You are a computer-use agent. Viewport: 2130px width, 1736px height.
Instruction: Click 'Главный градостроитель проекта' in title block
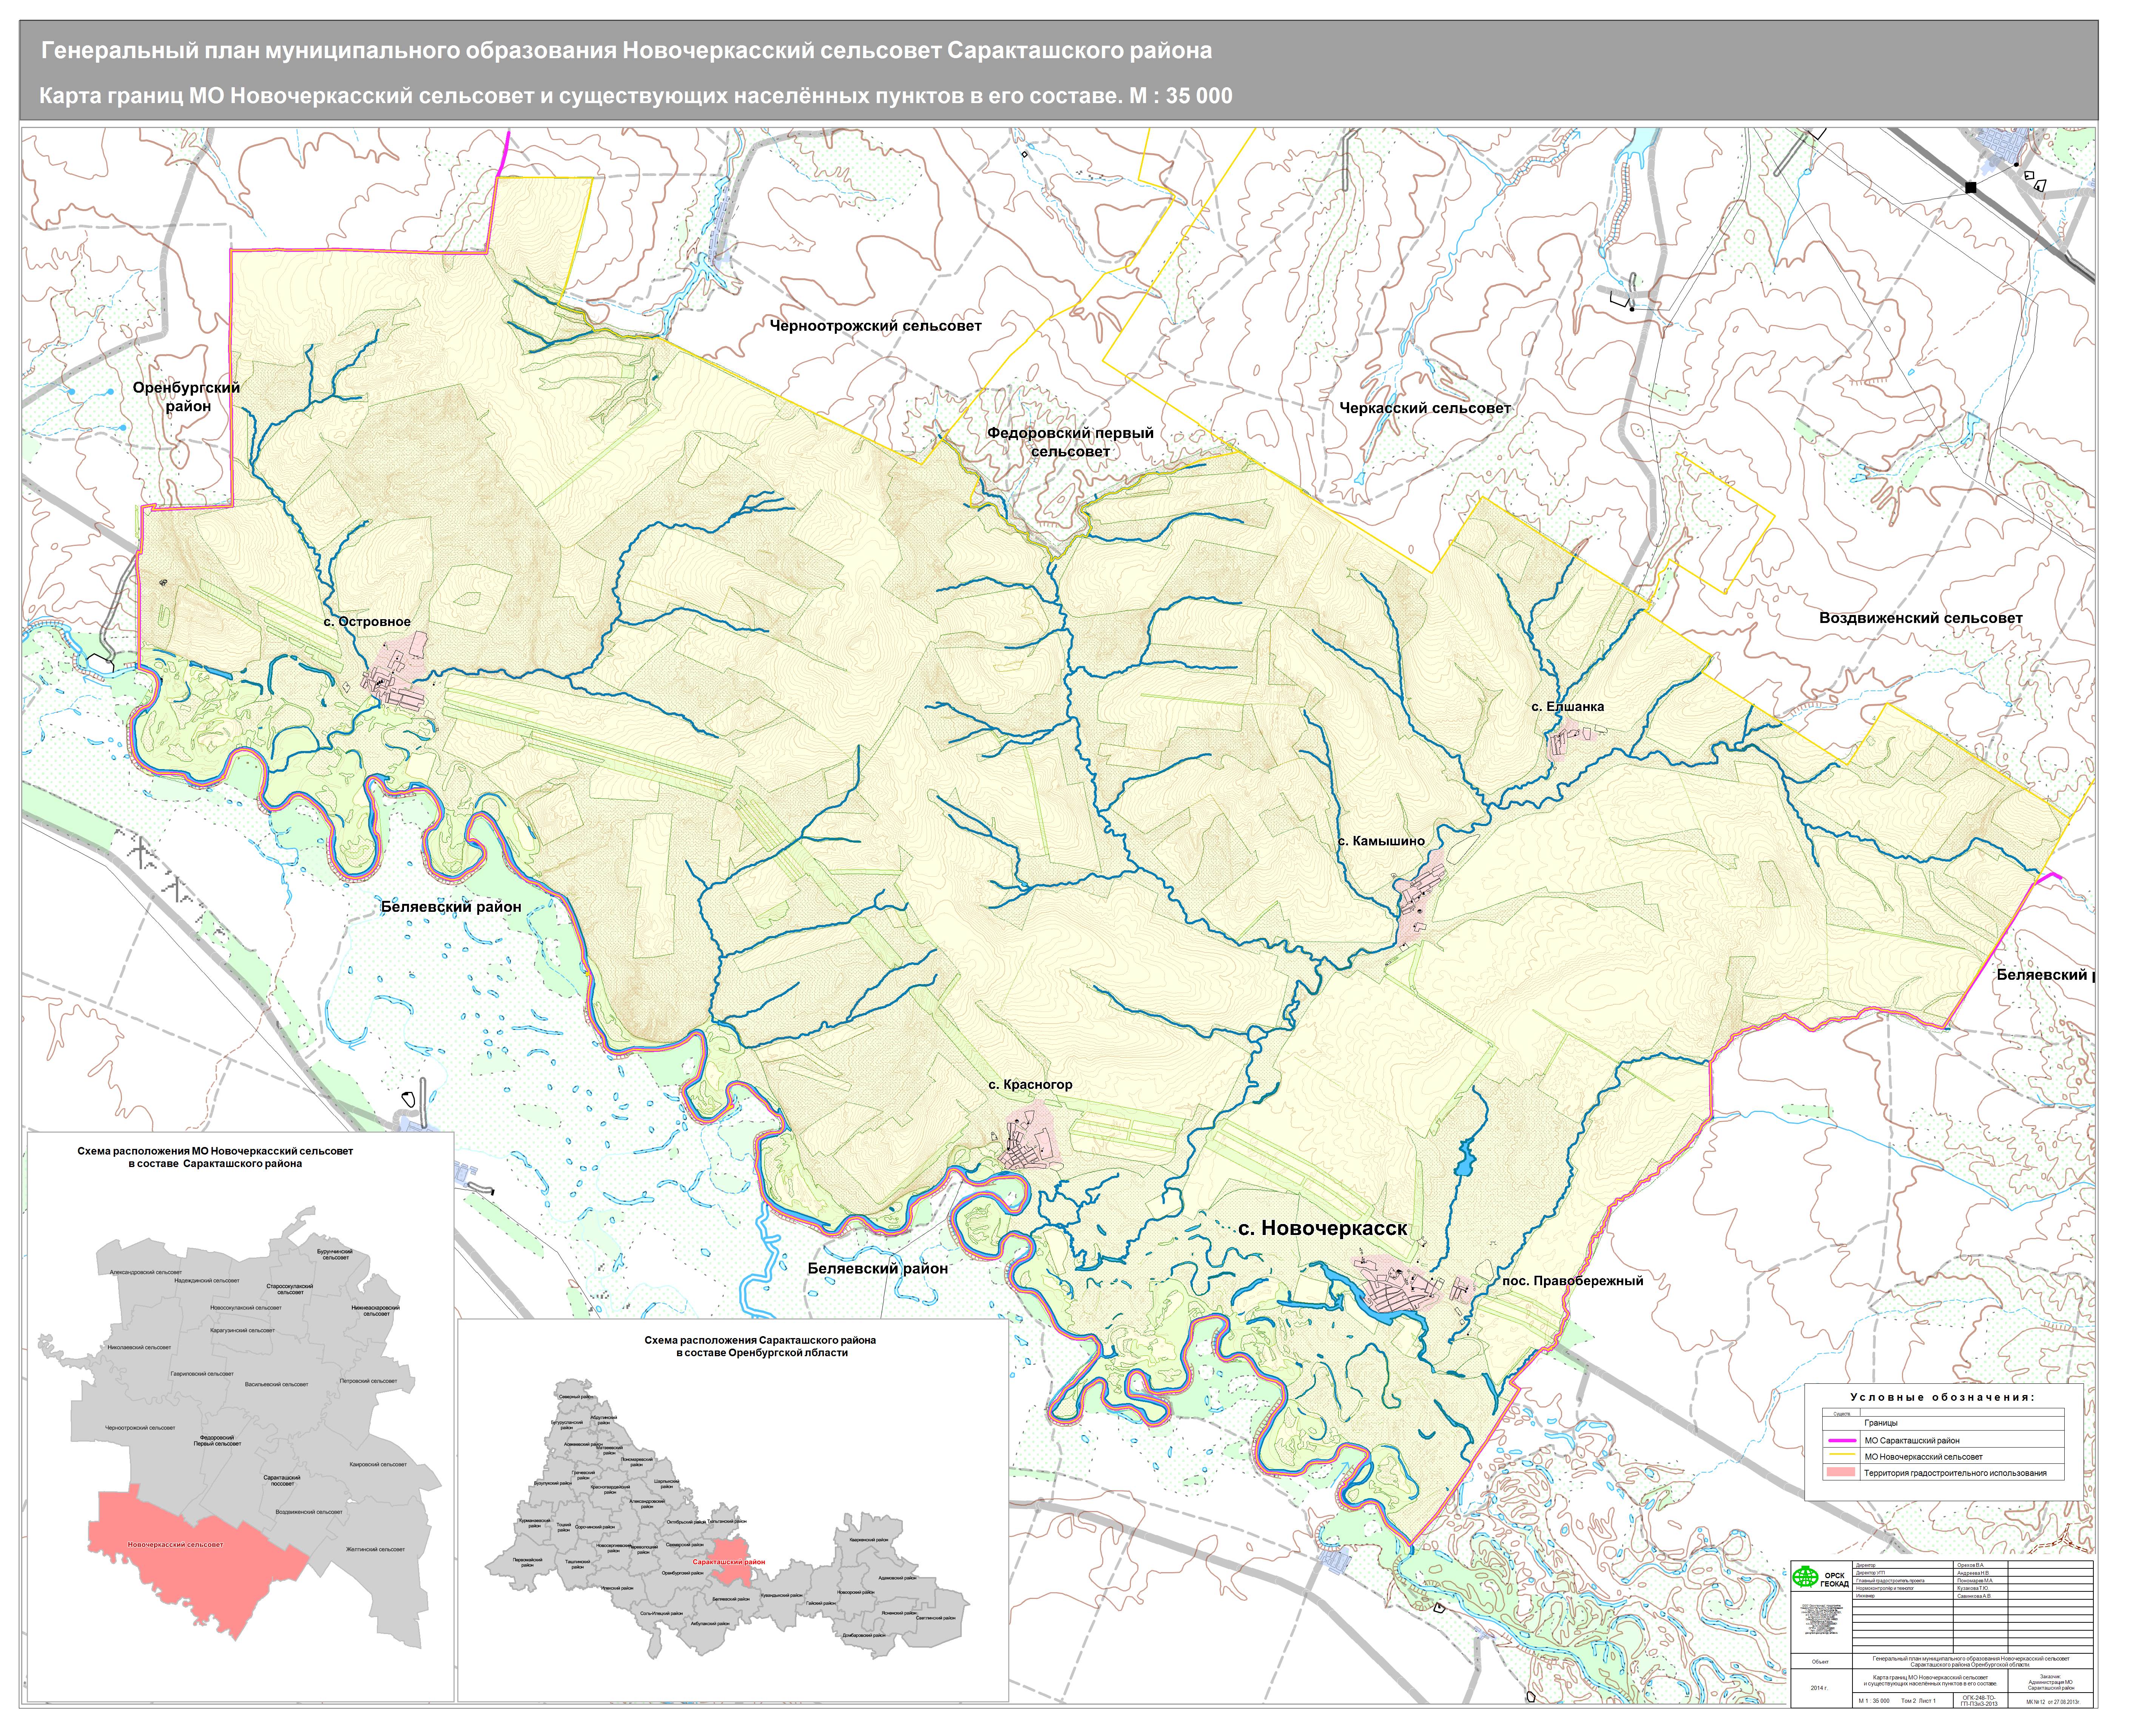click(x=1890, y=1581)
